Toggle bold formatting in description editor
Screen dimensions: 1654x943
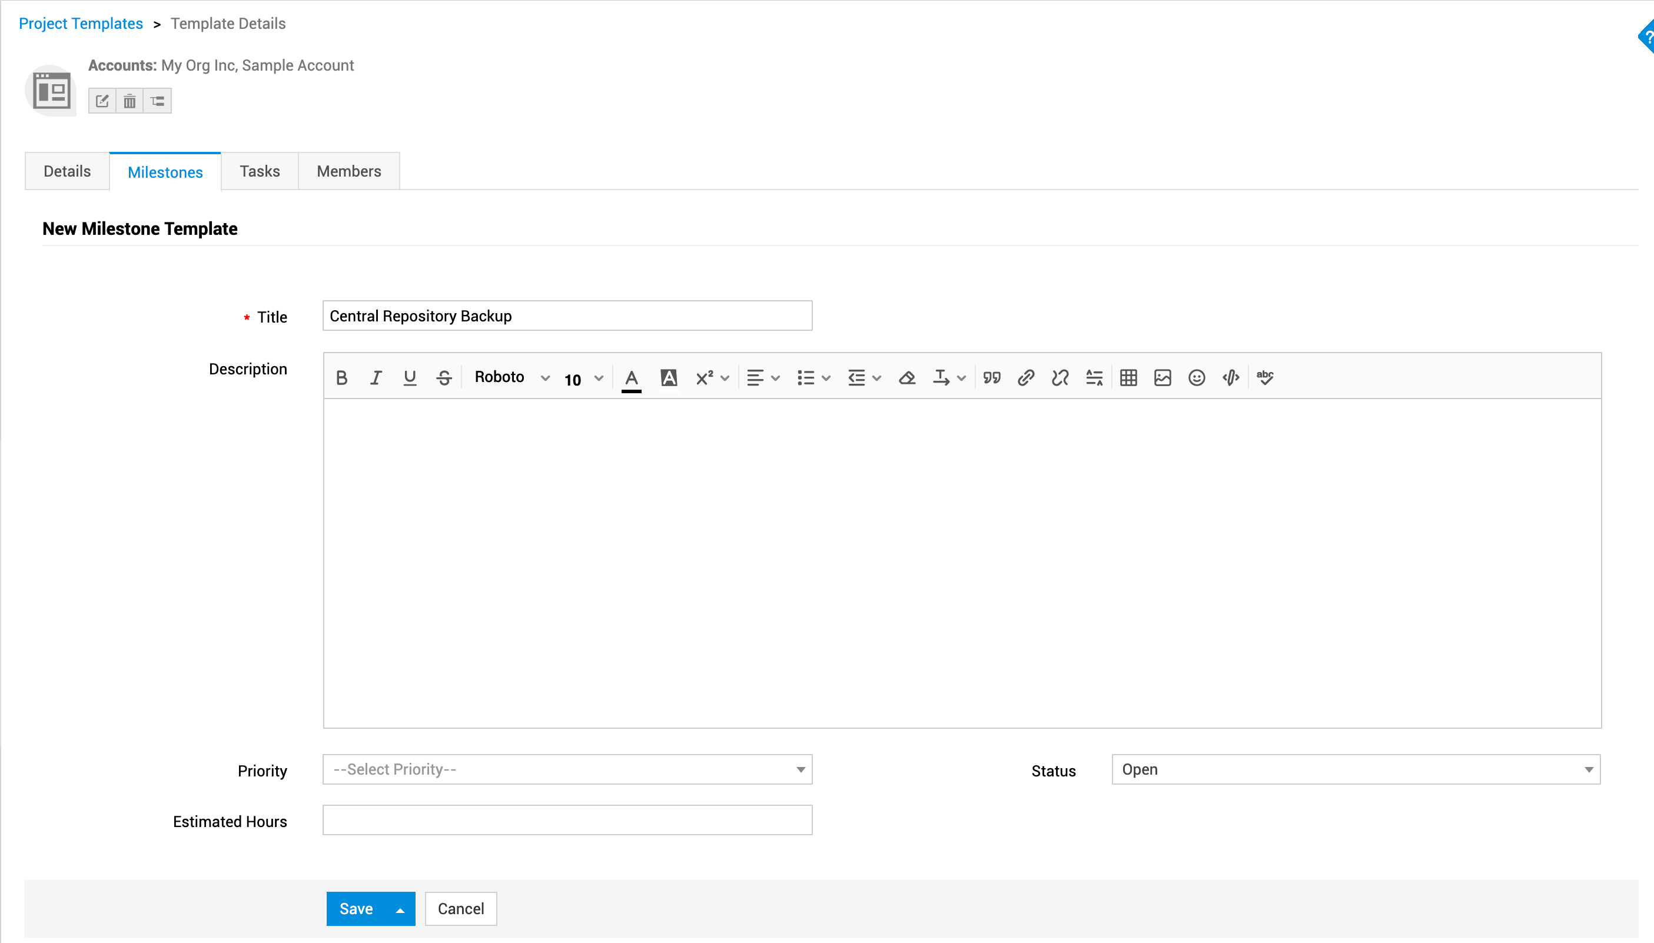tap(341, 377)
